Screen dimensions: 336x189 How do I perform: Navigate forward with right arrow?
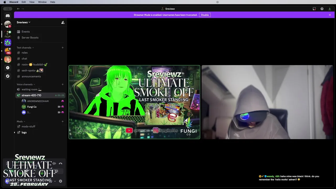point(23,9)
